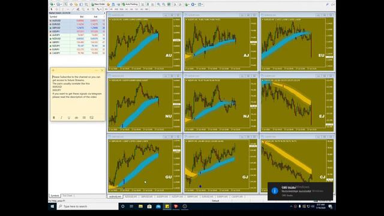Open the Templates dropdown icon
This screenshot has width=384, height=216.
point(200,4)
